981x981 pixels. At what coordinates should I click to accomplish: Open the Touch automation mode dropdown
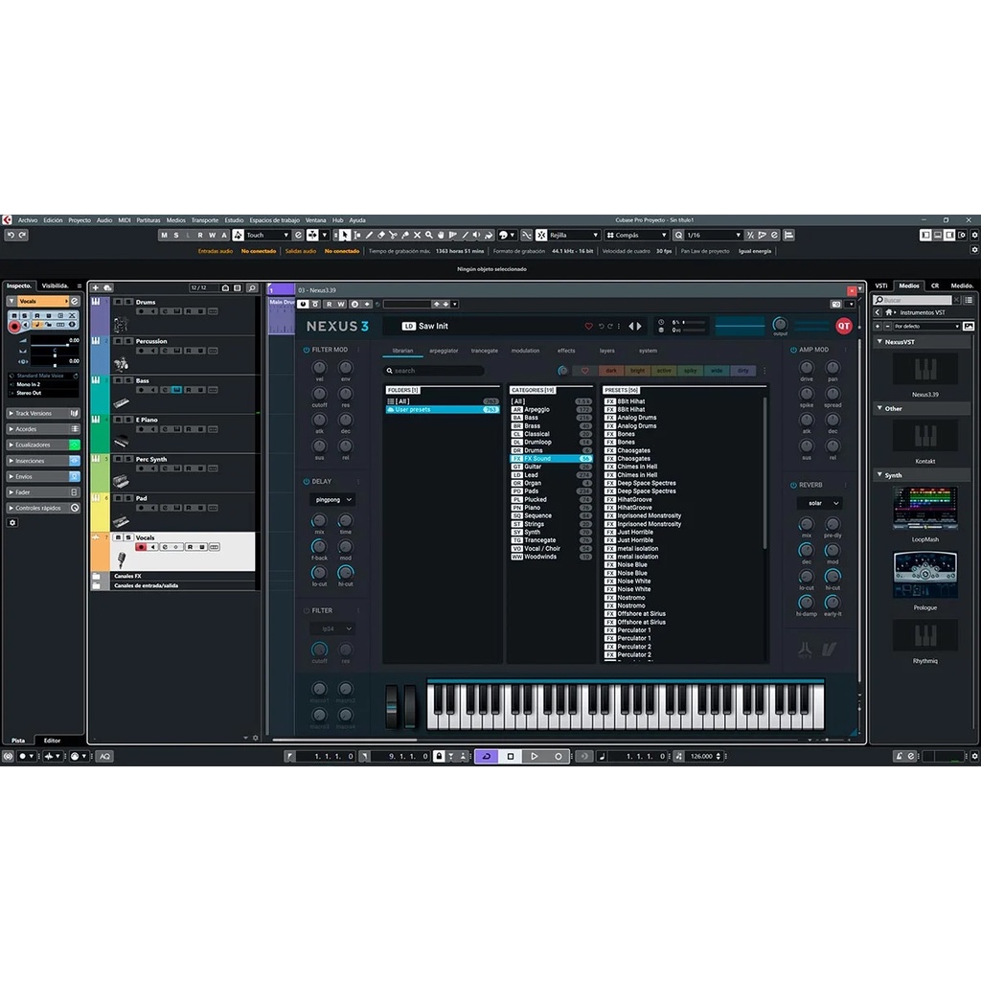[x=267, y=236]
